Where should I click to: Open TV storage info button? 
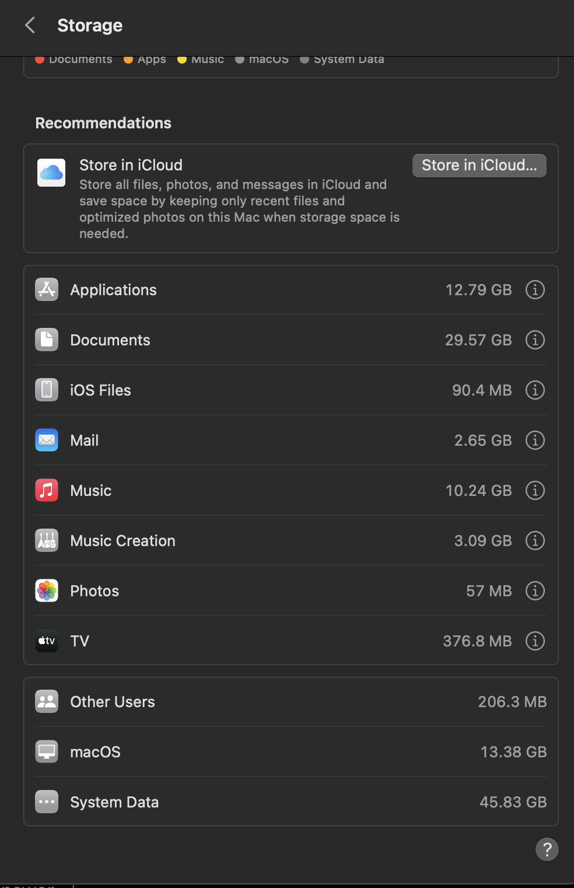tap(535, 641)
